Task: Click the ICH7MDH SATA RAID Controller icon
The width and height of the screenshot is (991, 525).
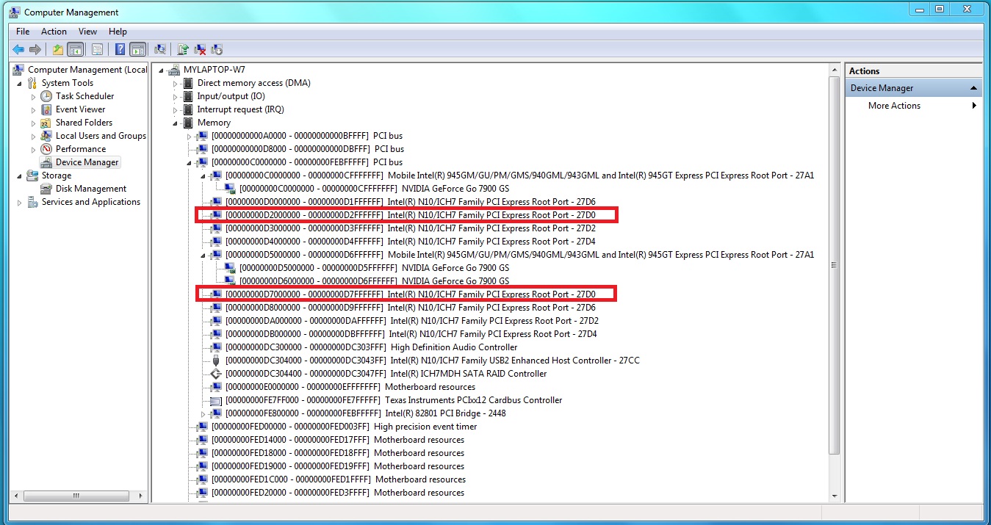Action: coord(216,374)
